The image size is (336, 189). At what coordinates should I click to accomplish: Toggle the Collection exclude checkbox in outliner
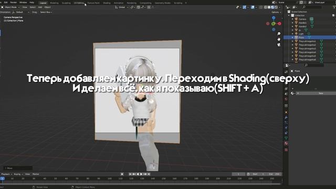pos(333,15)
